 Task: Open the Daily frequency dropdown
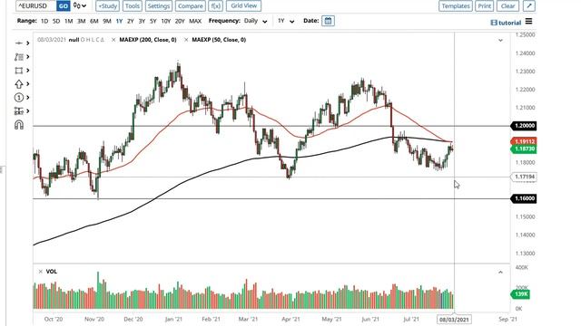tap(256, 21)
